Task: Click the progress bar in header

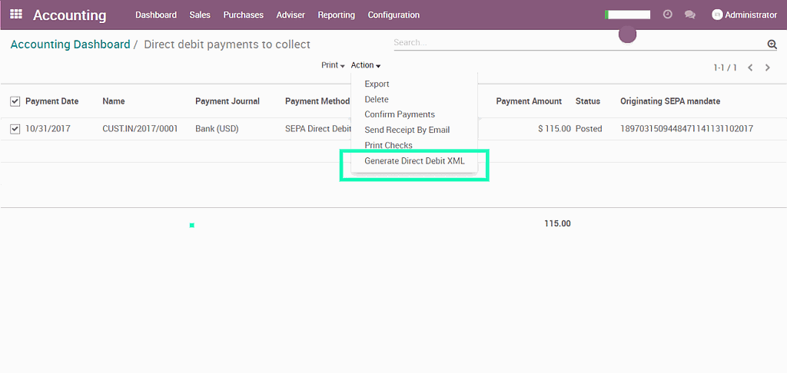Action: 627,15
